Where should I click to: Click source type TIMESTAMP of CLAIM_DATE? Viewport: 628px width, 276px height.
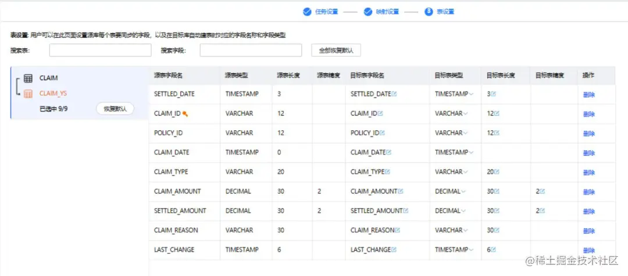click(x=242, y=152)
